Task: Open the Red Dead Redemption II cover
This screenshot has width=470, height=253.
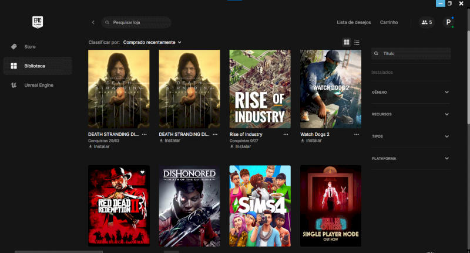Action: pos(119,206)
